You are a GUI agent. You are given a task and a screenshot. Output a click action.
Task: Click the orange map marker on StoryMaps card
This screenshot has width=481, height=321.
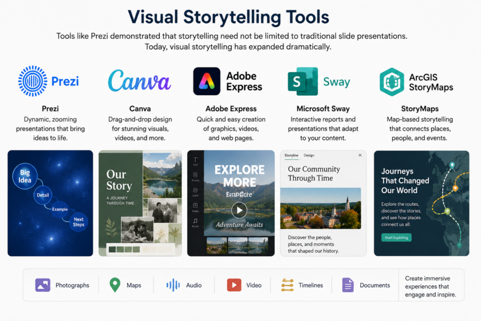point(455,187)
